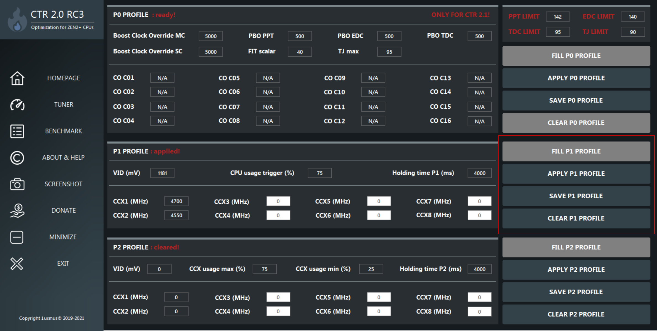Click the Donate hand-with-coin icon
This screenshot has width=657, height=331.
tap(17, 211)
